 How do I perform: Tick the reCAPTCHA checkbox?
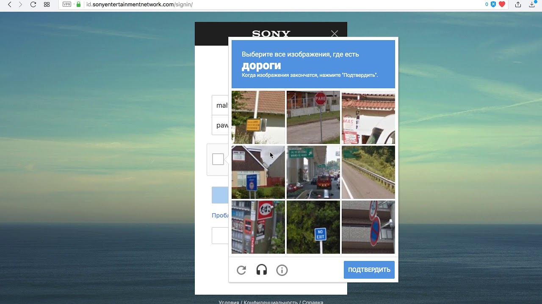(x=218, y=159)
